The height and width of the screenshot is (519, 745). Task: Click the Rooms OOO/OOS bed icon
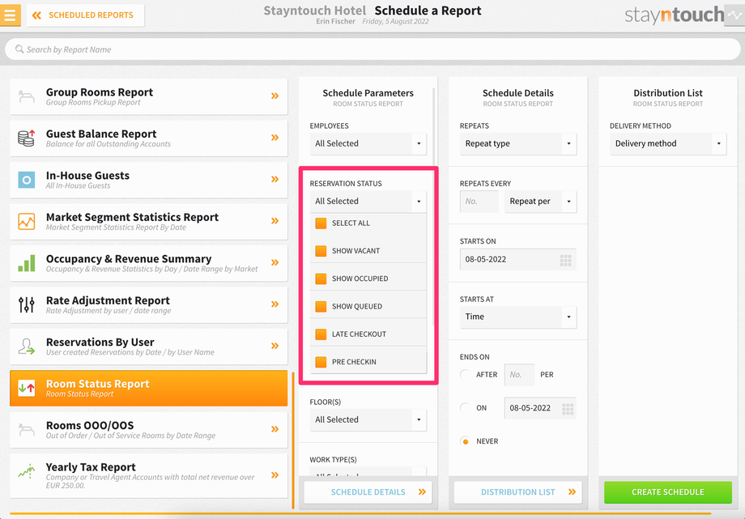[x=27, y=430]
